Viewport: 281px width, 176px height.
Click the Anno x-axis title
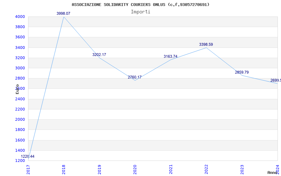[x=273, y=172]
